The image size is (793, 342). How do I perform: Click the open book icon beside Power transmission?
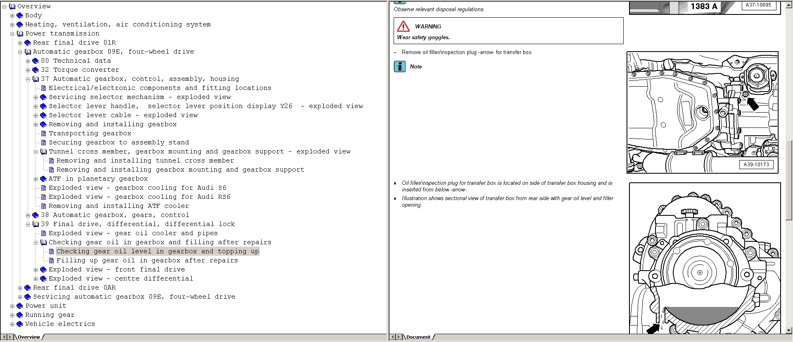(x=20, y=34)
